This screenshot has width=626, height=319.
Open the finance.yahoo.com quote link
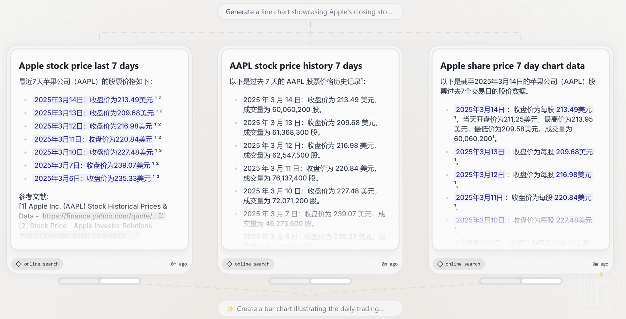[x=100, y=216]
